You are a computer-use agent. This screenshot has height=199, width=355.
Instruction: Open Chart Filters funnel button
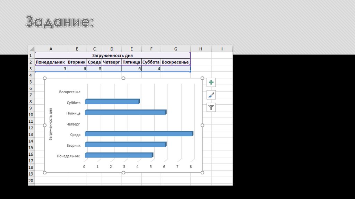click(x=211, y=107)
